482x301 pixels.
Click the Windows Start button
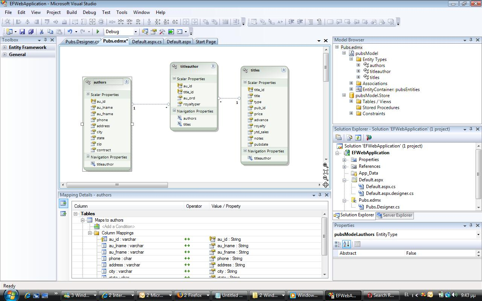(10, 295)
